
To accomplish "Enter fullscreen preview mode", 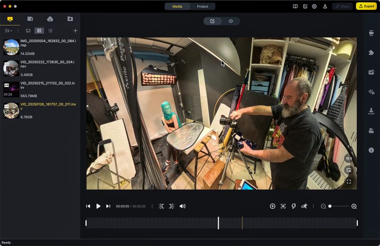I will tap(349, 181).
